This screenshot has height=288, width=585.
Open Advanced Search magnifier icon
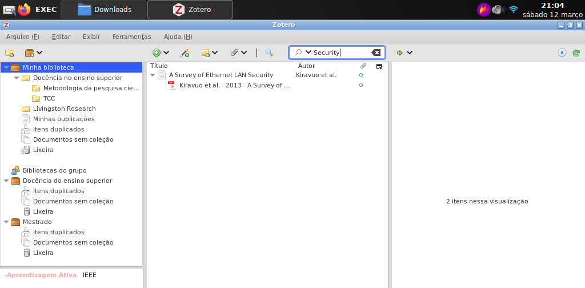pyautogui.click(x=269, y=53)
